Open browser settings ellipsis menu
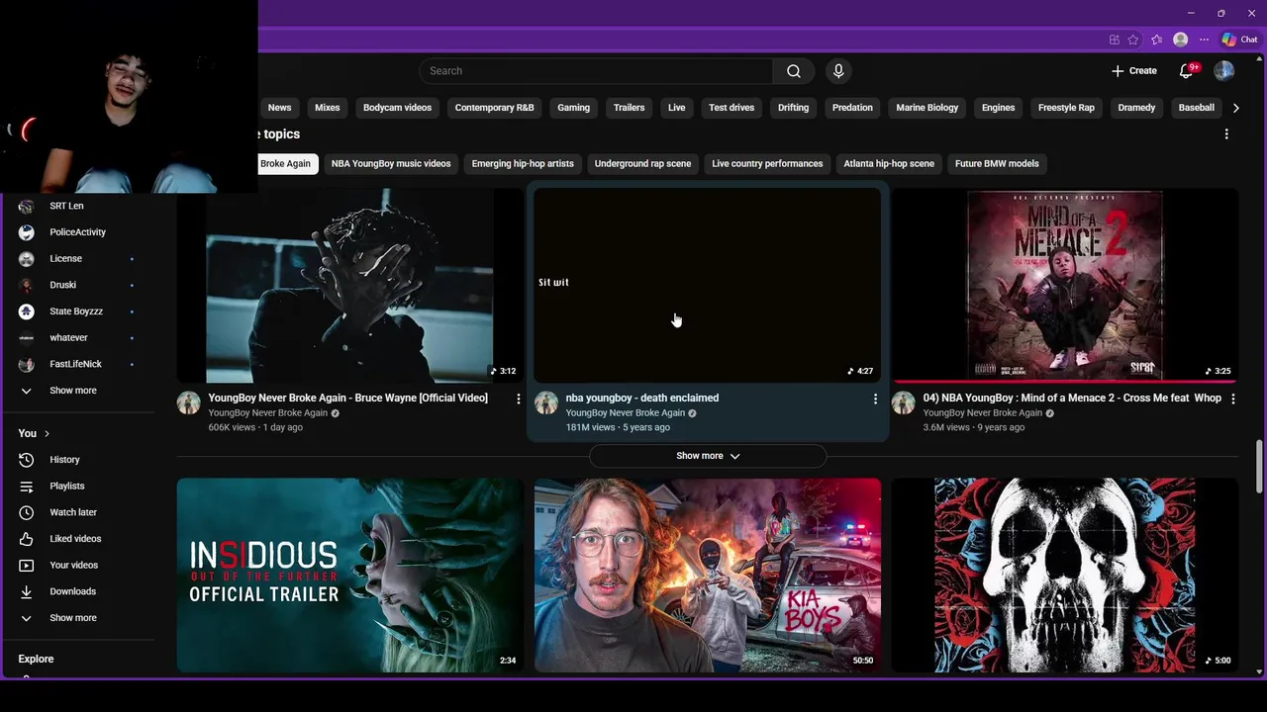 (1204, 40)
